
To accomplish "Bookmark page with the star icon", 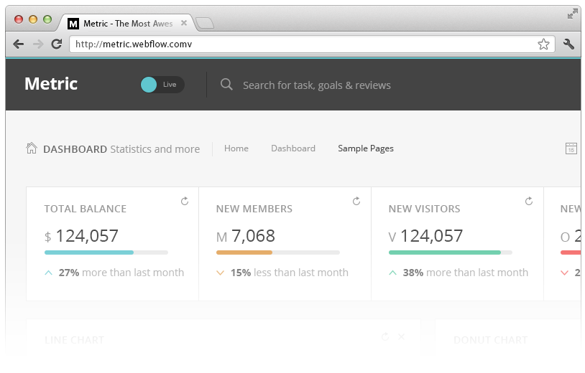I will [543, 44].
